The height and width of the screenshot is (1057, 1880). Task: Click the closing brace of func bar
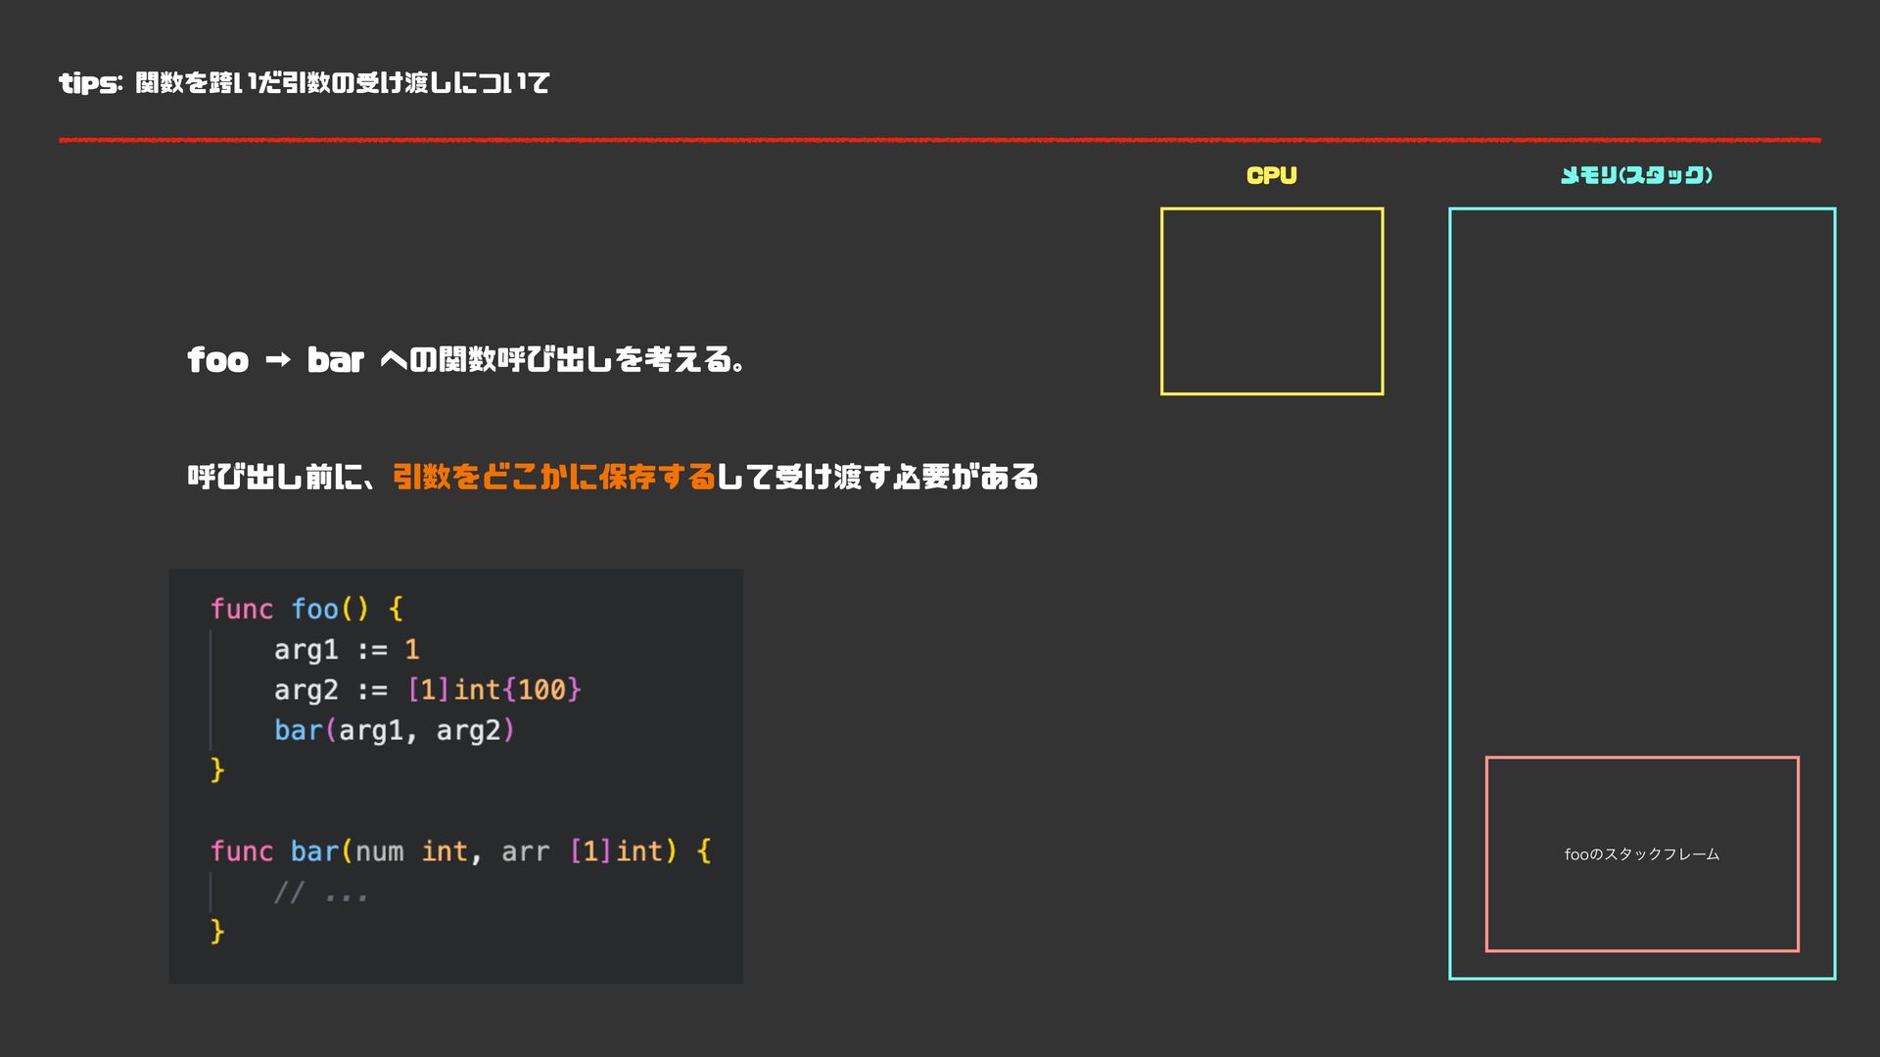click(x=217, y=931)
